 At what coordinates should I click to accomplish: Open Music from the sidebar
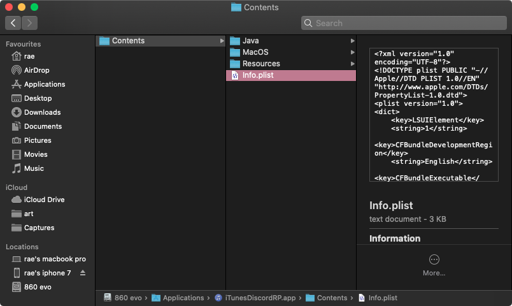click(28, 169)
